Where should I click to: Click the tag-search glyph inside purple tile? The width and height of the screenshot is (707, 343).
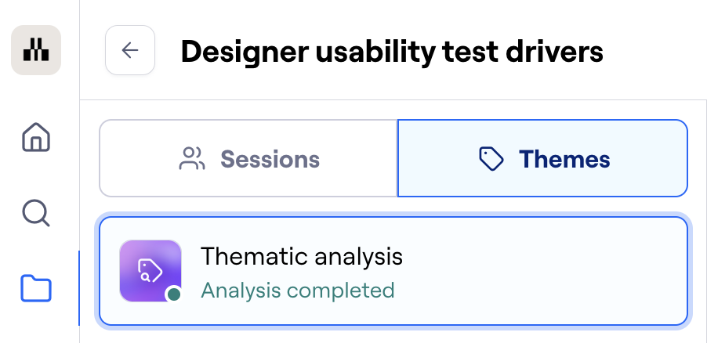pyautogui.click(x=149, y=270)
